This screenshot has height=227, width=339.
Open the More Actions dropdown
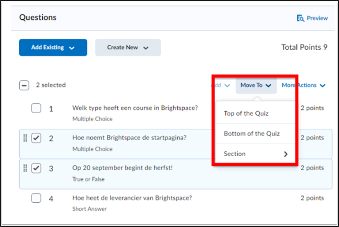[304, 85]
